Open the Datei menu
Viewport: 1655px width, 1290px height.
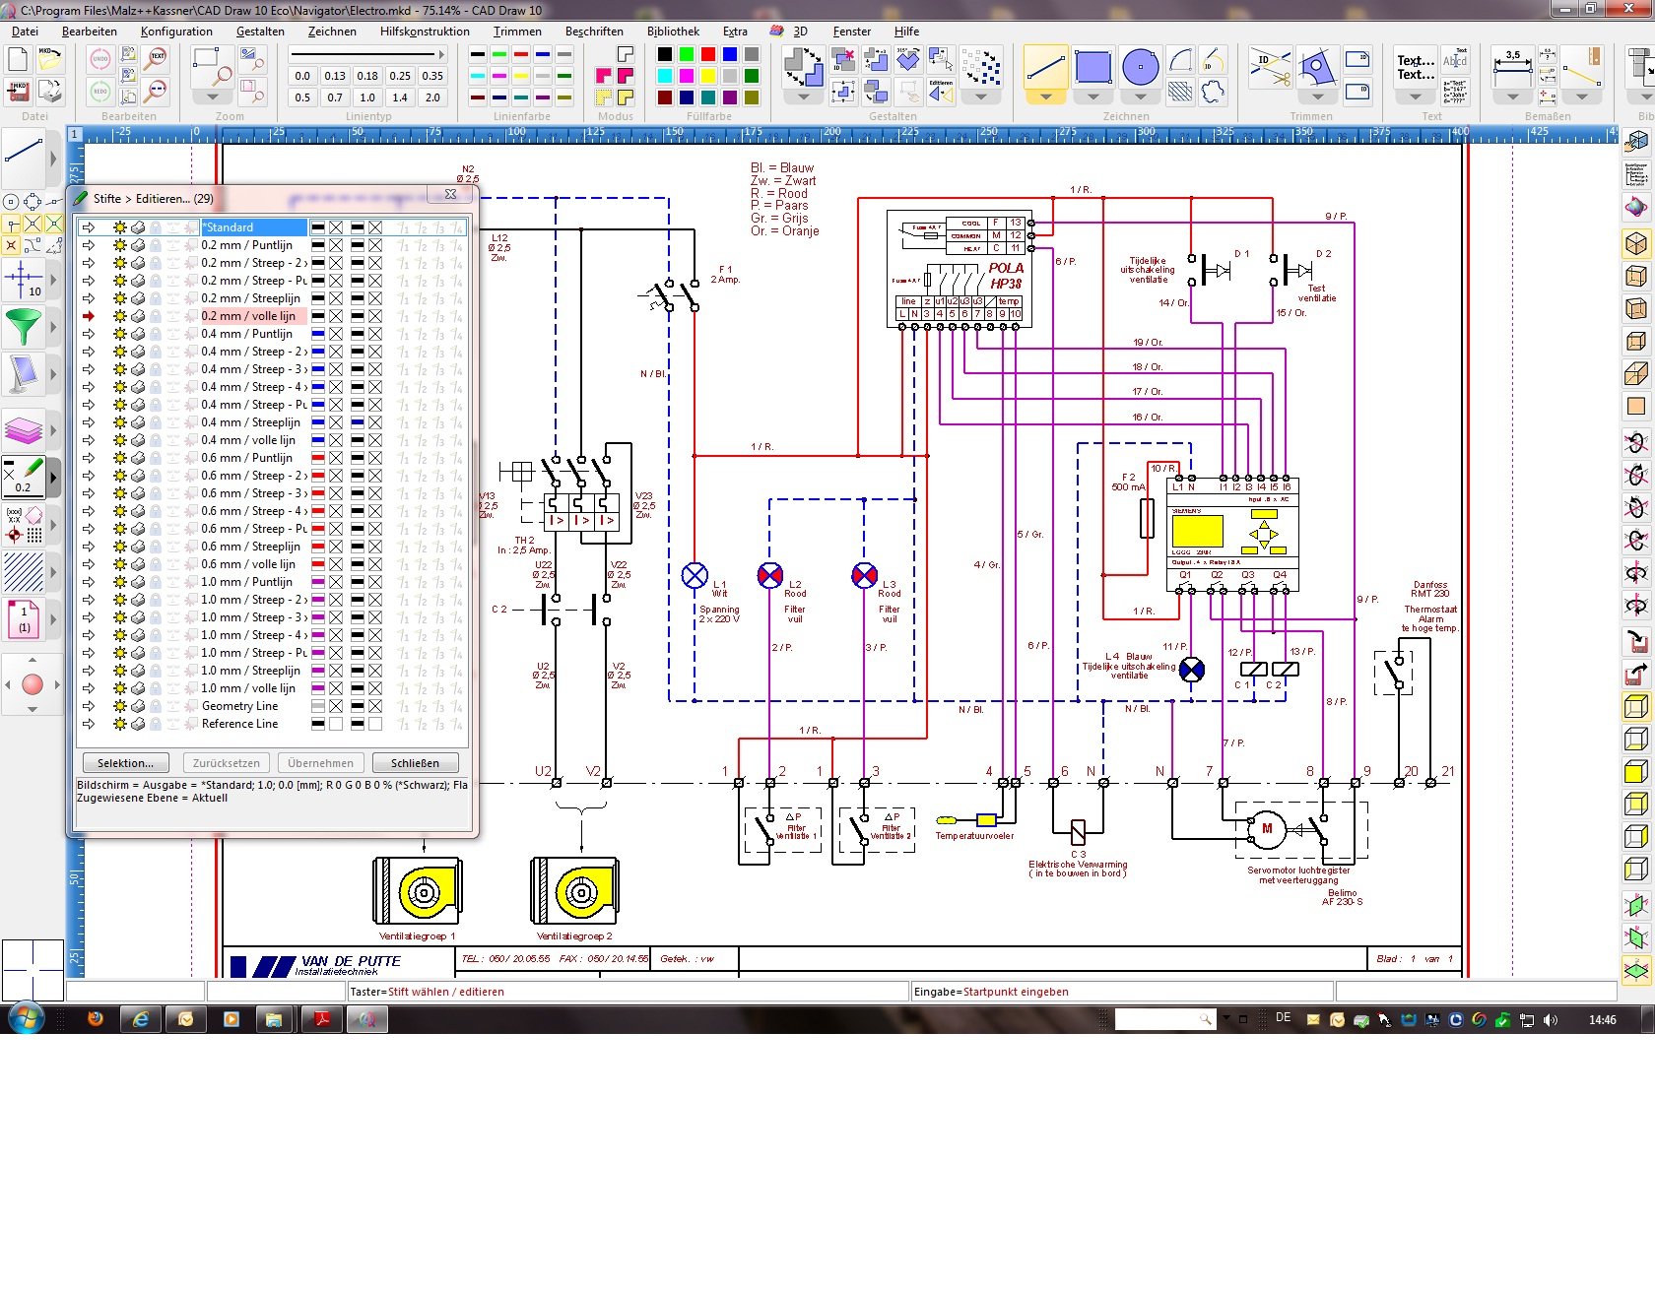click(25, 32)
